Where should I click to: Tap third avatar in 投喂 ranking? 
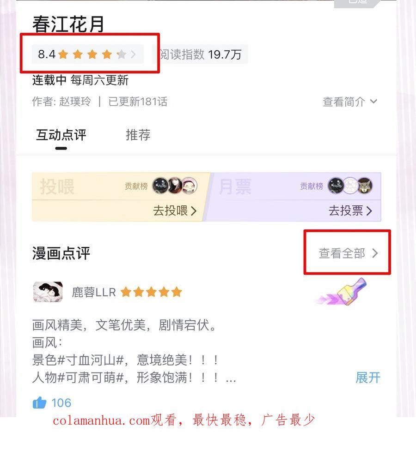click(190, 186)
